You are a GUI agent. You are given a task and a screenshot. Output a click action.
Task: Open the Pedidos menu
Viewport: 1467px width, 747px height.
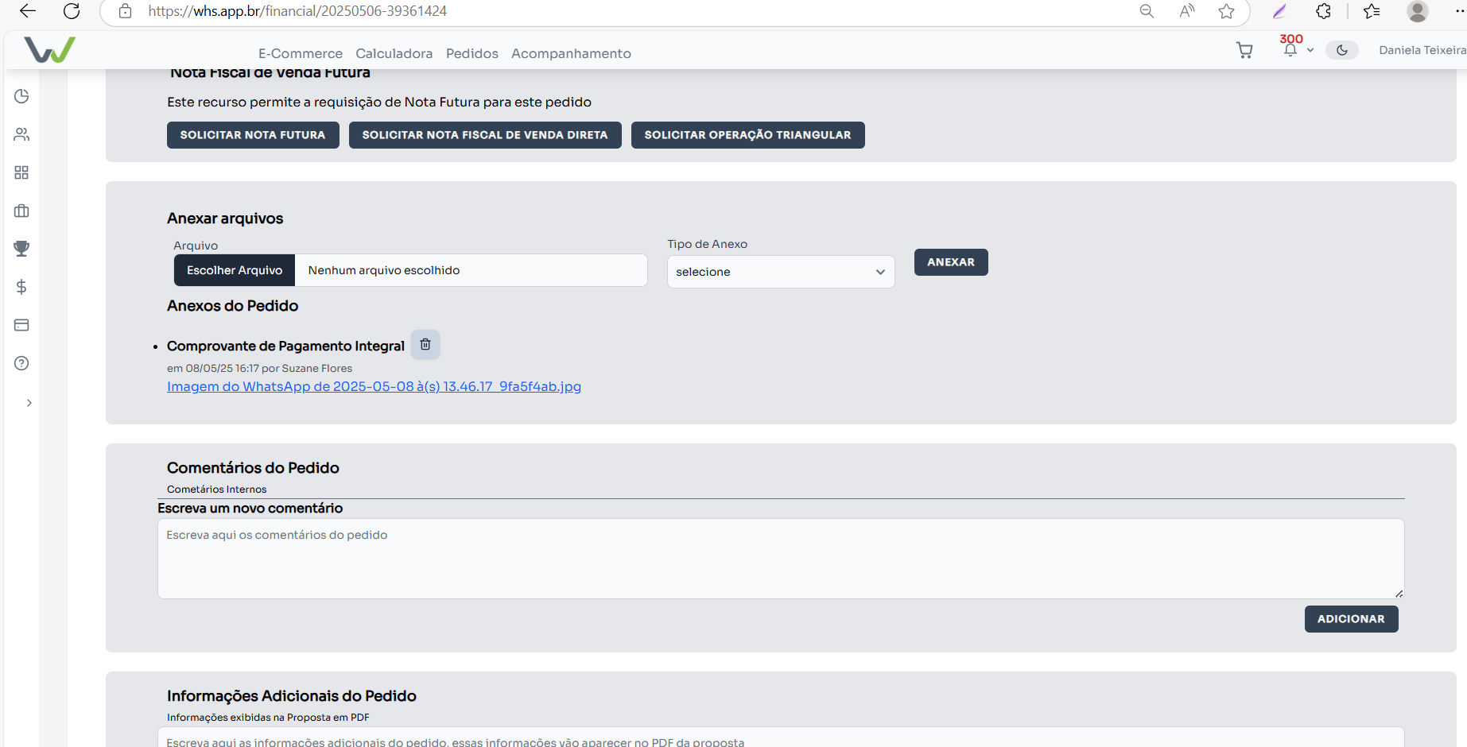point(472,53)
